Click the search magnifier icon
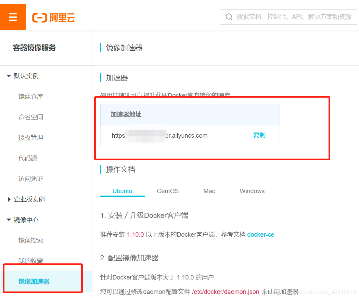 (x=229, y=17)
